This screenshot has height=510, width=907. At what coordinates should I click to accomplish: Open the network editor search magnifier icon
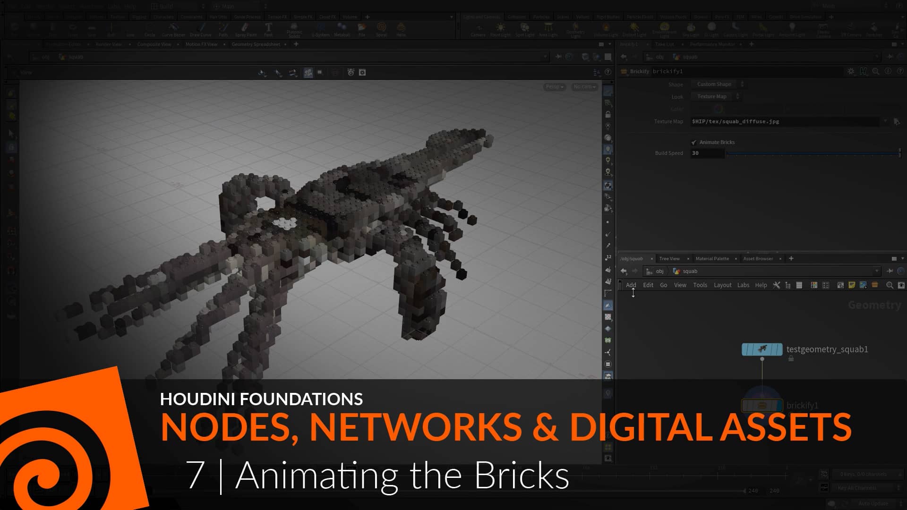click(890, 285)
